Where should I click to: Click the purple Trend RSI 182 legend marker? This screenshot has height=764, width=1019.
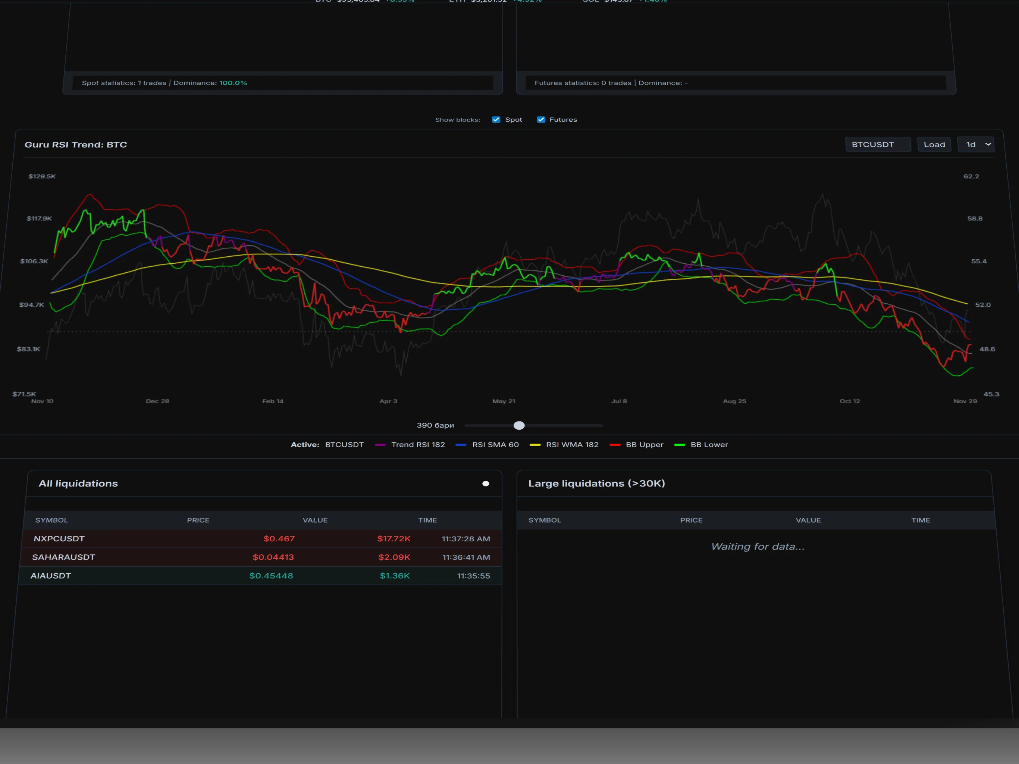click(380, 445)
